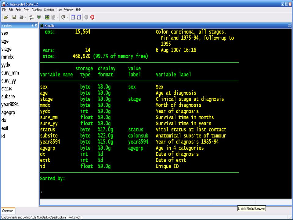Viewport: 293px width, 220px height.
Task: Click the colonsub value label in Results
Action: 138,136
